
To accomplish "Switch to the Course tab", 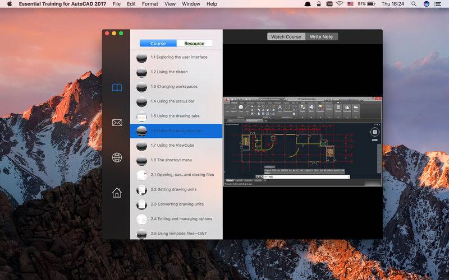I will [x=158, y=44].
